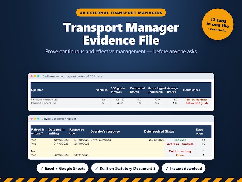Click the 1.6 average hours cell
This screenshot has height=182, width=242.
pyautogui.click(x=175, y=103)
